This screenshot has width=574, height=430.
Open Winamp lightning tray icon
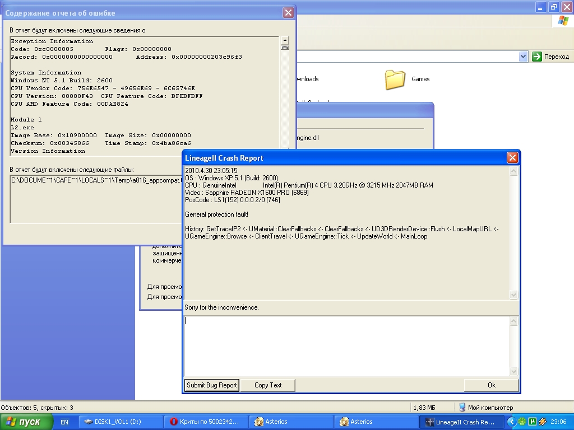[543, 422]
